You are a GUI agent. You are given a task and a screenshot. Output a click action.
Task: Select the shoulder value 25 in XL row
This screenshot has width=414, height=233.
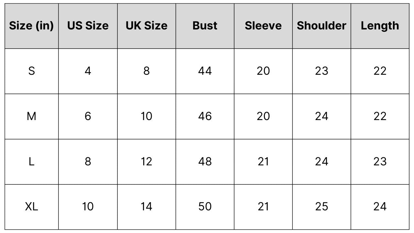click(321, 206)
